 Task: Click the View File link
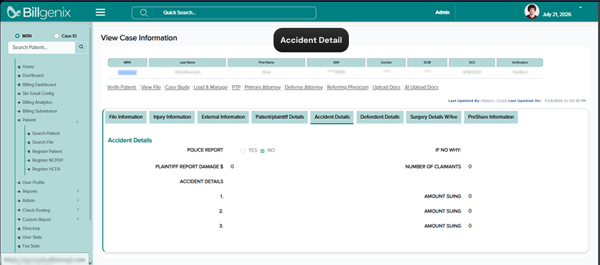[x=151, y=87]
